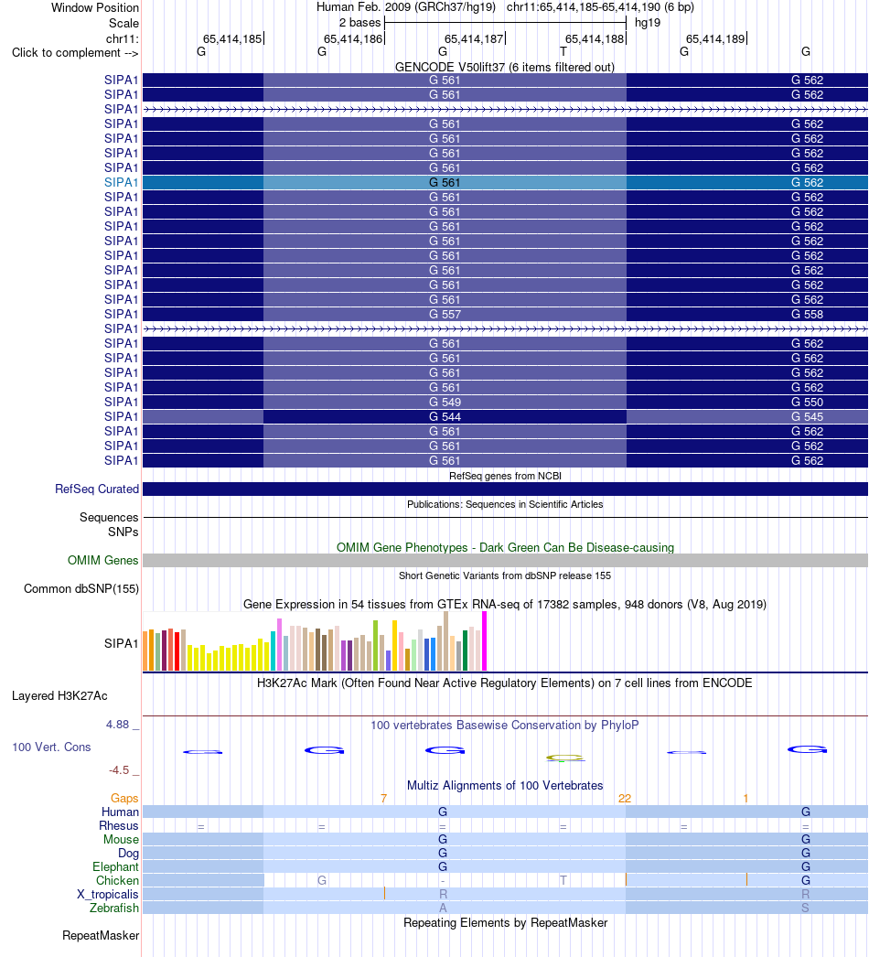Image resolution: width=869 pixels, height=957 pixels.
Task: Click the '100 Vert. Cons' label
Action: pos(51,747)
